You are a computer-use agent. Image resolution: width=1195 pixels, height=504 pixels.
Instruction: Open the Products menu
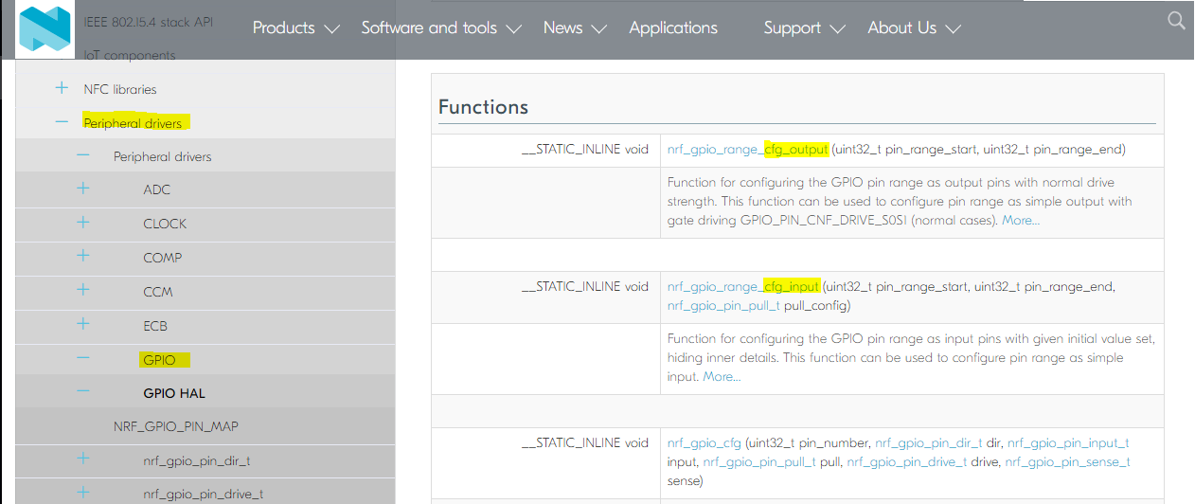click(x=294, y=28)
